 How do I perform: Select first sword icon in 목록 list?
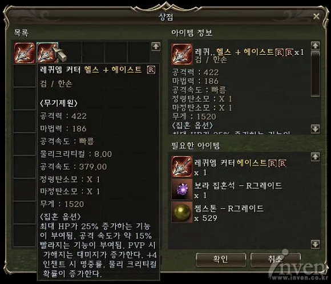25,52
